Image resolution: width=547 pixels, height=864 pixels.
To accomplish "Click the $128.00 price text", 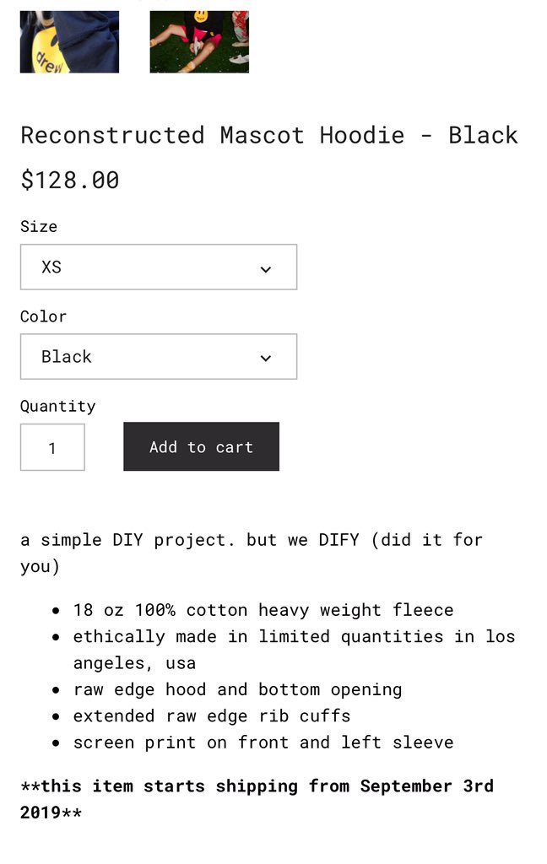I will (70, 181).
